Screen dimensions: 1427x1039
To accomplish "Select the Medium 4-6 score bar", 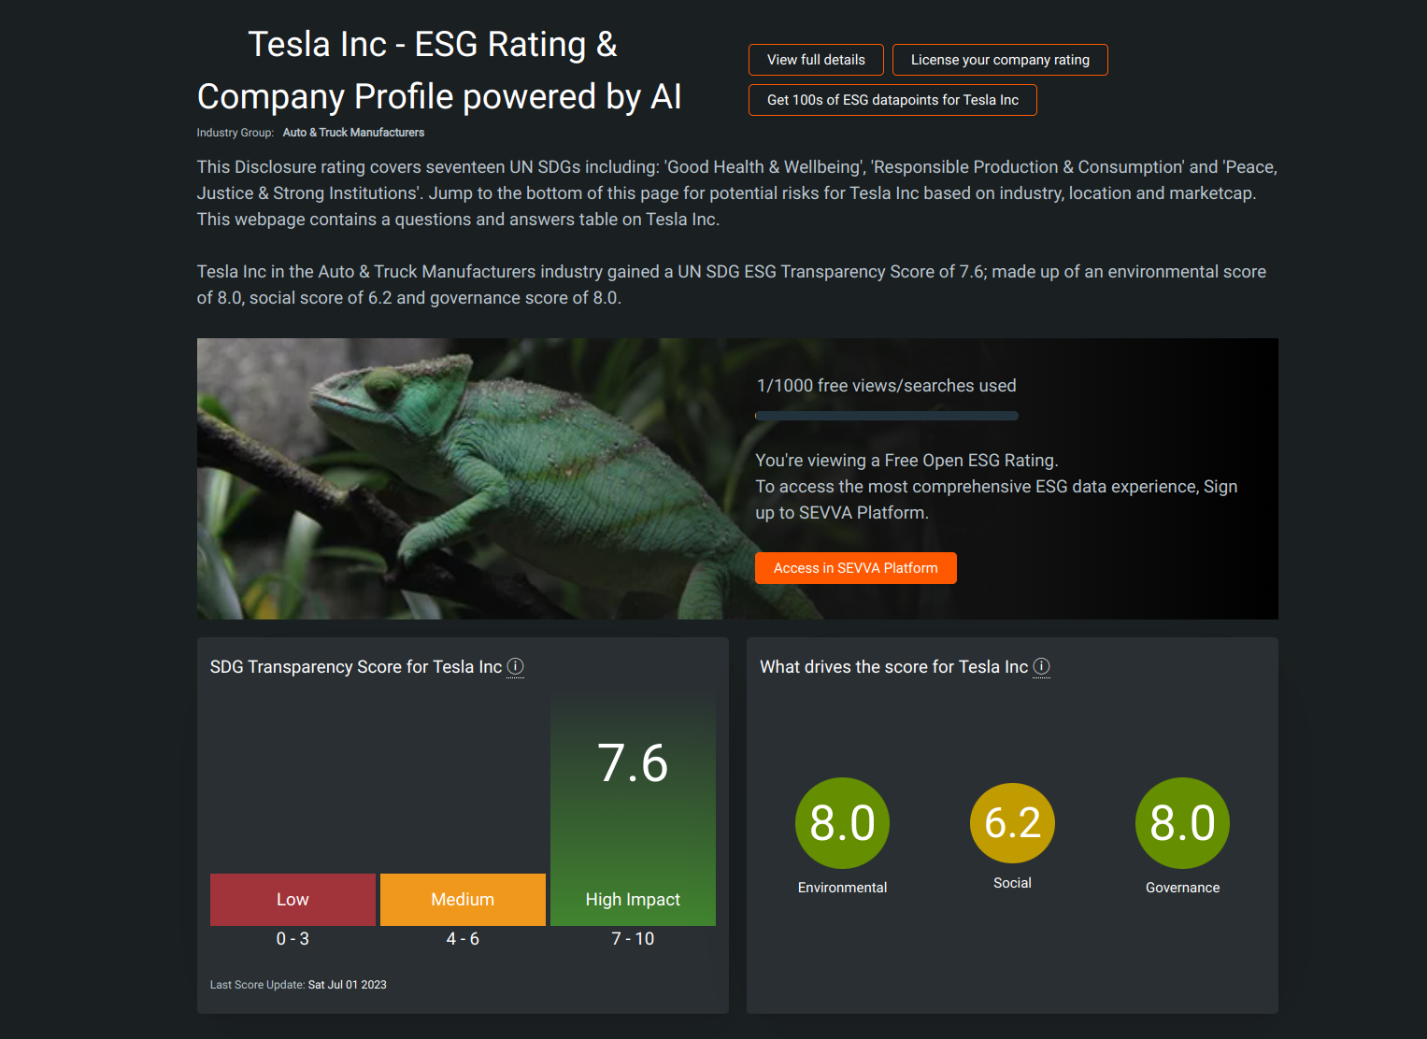I will (x=463, y=900).
